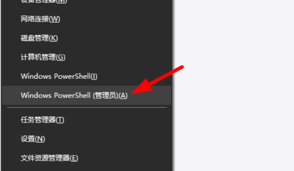Click the underlined K in 磁盘管理
The image size is (294, 171).
(x=53, y=38)
